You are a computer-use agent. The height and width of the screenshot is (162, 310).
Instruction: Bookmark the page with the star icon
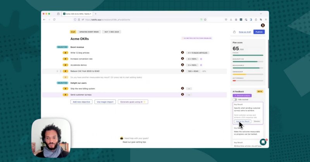tap(205, 20)
